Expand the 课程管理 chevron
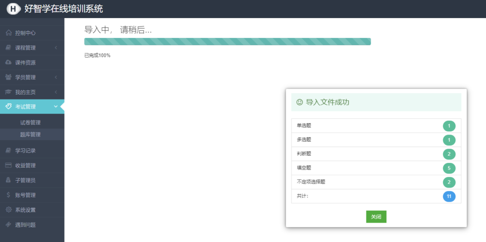486x242 pixels. (x=56, y=48)
